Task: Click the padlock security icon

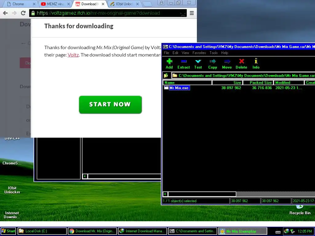Action: point(33,13)
